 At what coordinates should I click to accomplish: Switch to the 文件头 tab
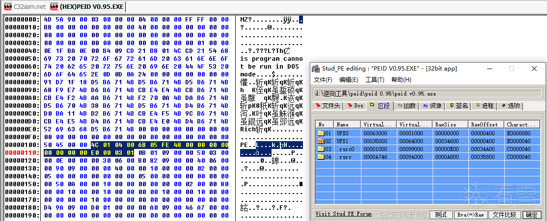click(x=328, y=105)
